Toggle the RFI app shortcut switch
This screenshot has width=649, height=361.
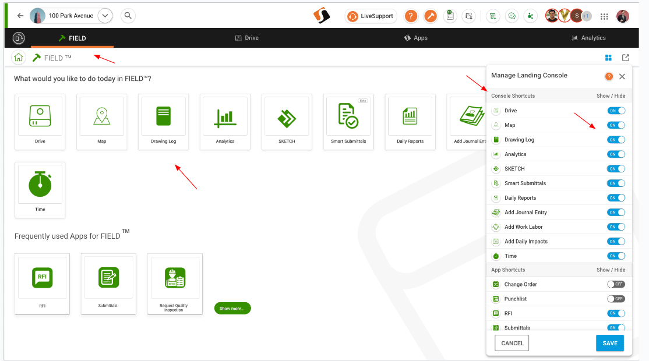(x=616, y=313)
